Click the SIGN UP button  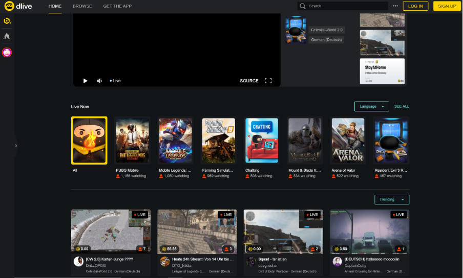(x=447, y=6)
